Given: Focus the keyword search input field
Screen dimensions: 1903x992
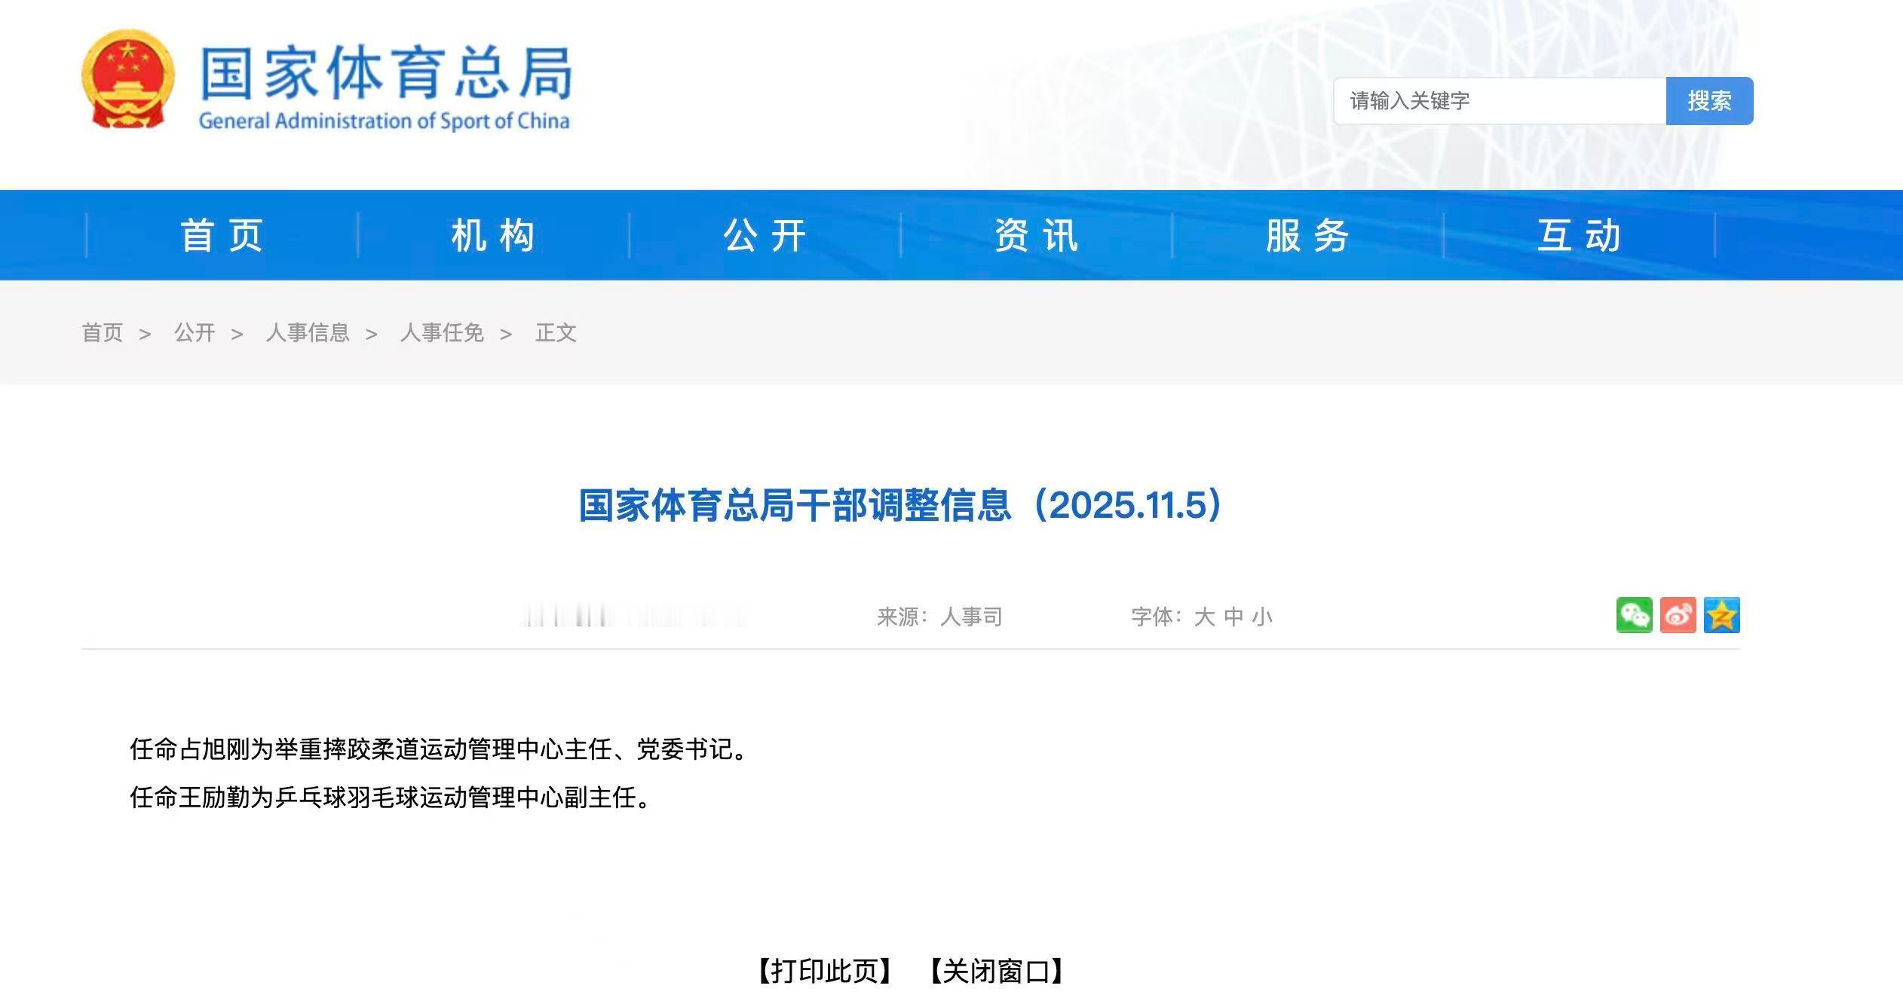Looking at the screenshot, I should coord(1499,101).
